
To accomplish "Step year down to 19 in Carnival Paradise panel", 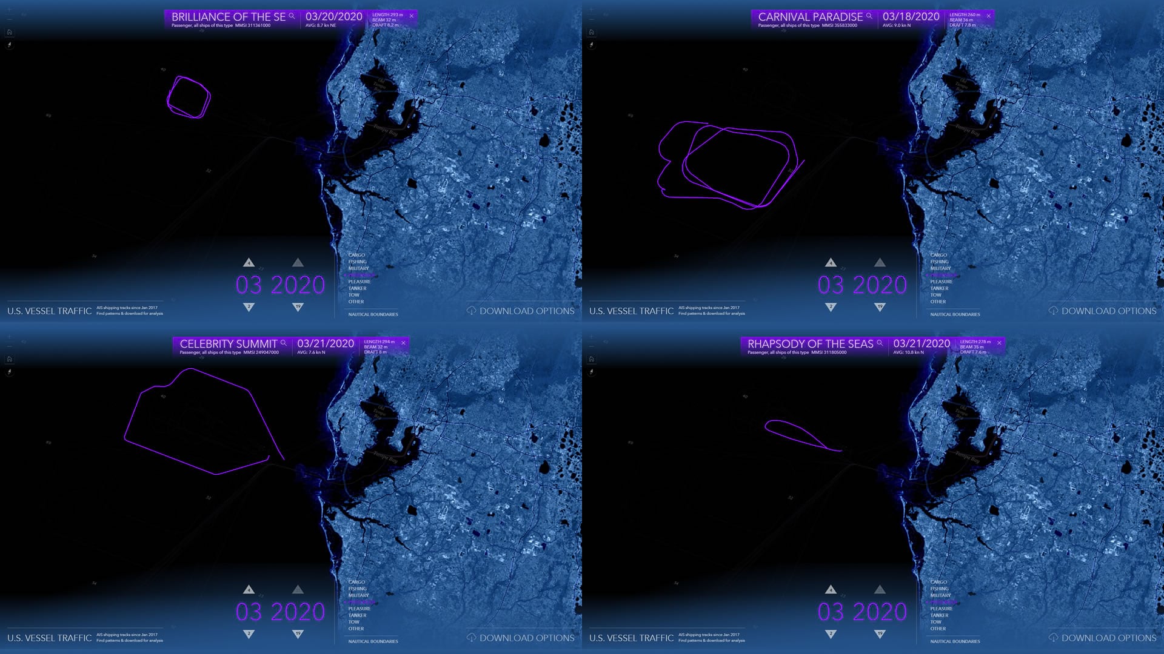I will point(880,307).
